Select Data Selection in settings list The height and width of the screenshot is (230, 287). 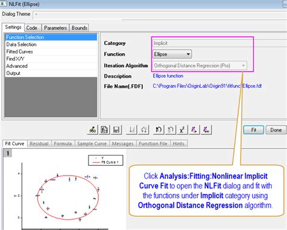[51, 44]
